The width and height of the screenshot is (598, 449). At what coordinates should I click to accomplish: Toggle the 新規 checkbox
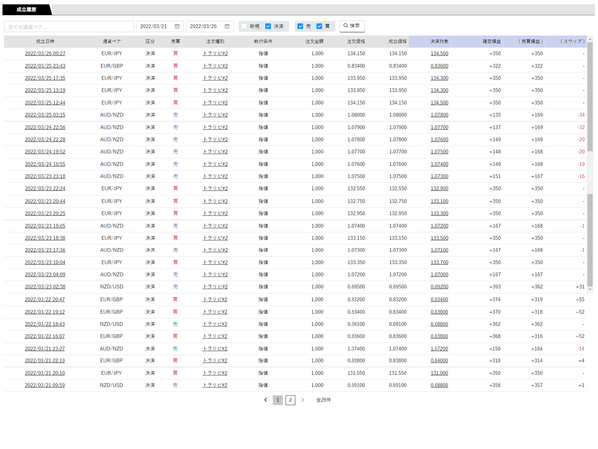pyautogui.click(x=244, y=26)
